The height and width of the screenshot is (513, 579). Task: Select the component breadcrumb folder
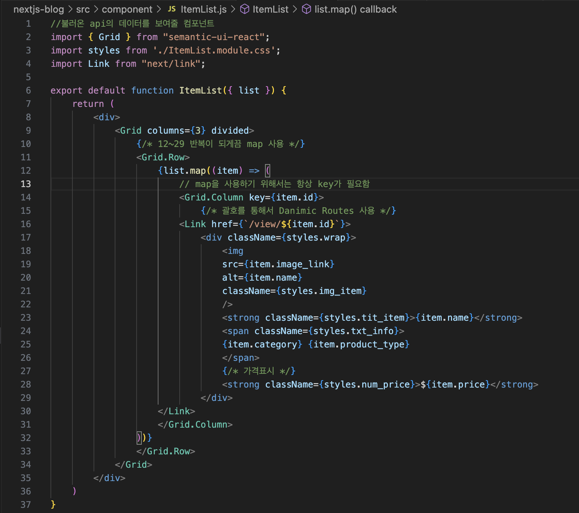tap(127, 9)
